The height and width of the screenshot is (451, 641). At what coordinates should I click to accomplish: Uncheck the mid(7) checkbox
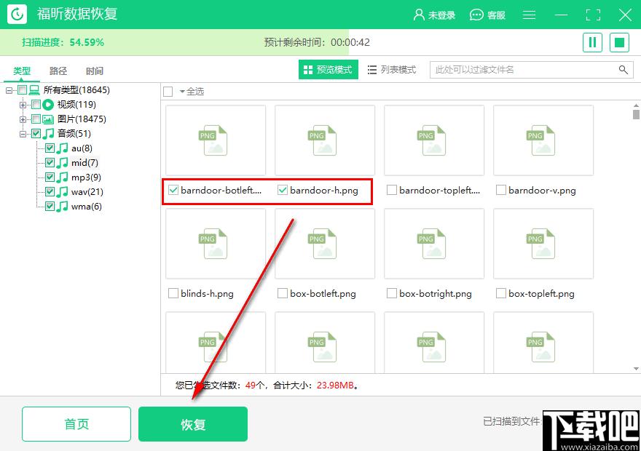[50, 163]
